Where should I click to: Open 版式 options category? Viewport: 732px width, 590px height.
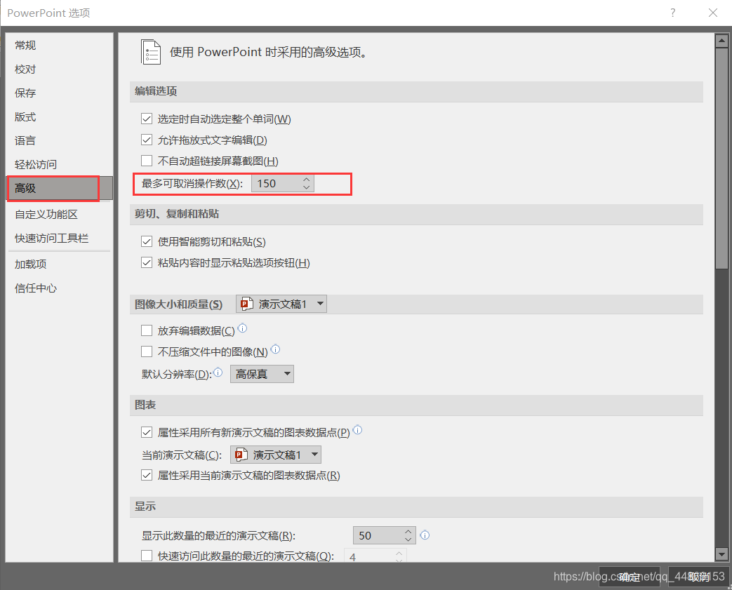pos(59,116)
